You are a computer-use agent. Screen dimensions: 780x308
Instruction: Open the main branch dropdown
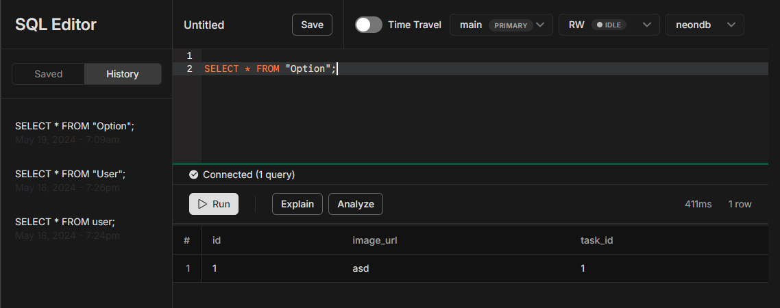501,25
